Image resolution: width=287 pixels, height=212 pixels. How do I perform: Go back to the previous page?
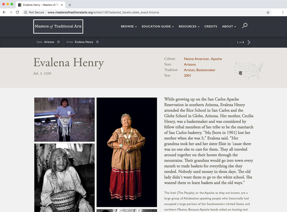(4, 12)
